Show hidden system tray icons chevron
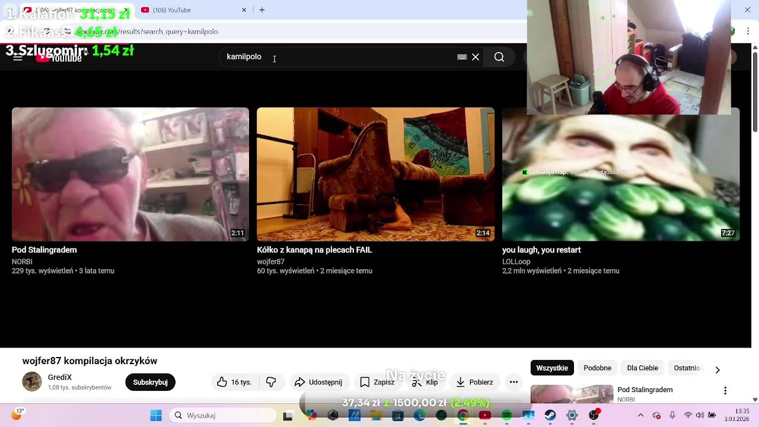 (640, 415)
